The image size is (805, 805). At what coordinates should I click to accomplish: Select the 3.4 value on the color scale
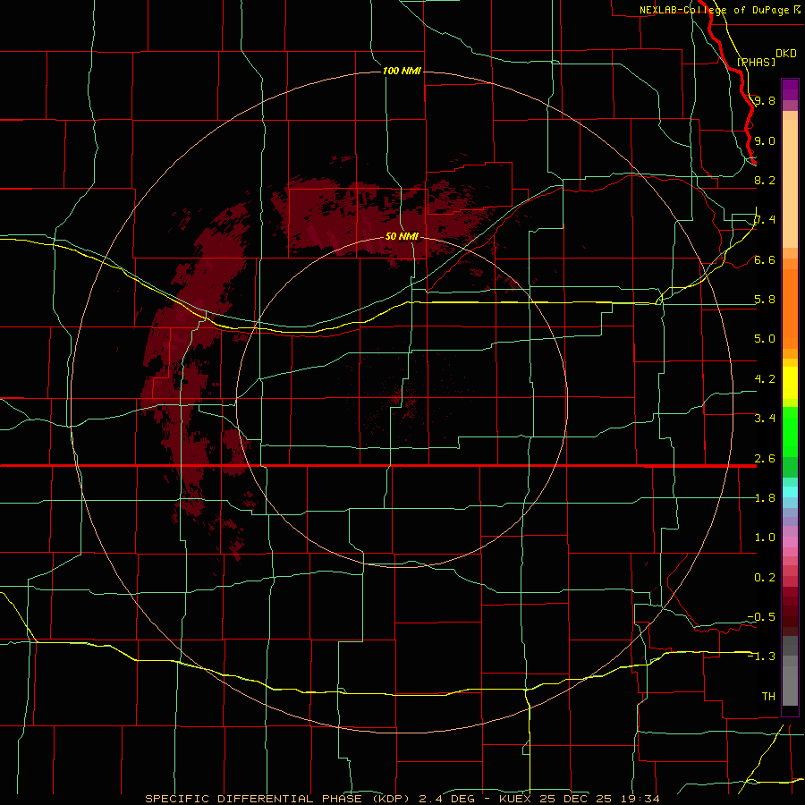point(765,419)
